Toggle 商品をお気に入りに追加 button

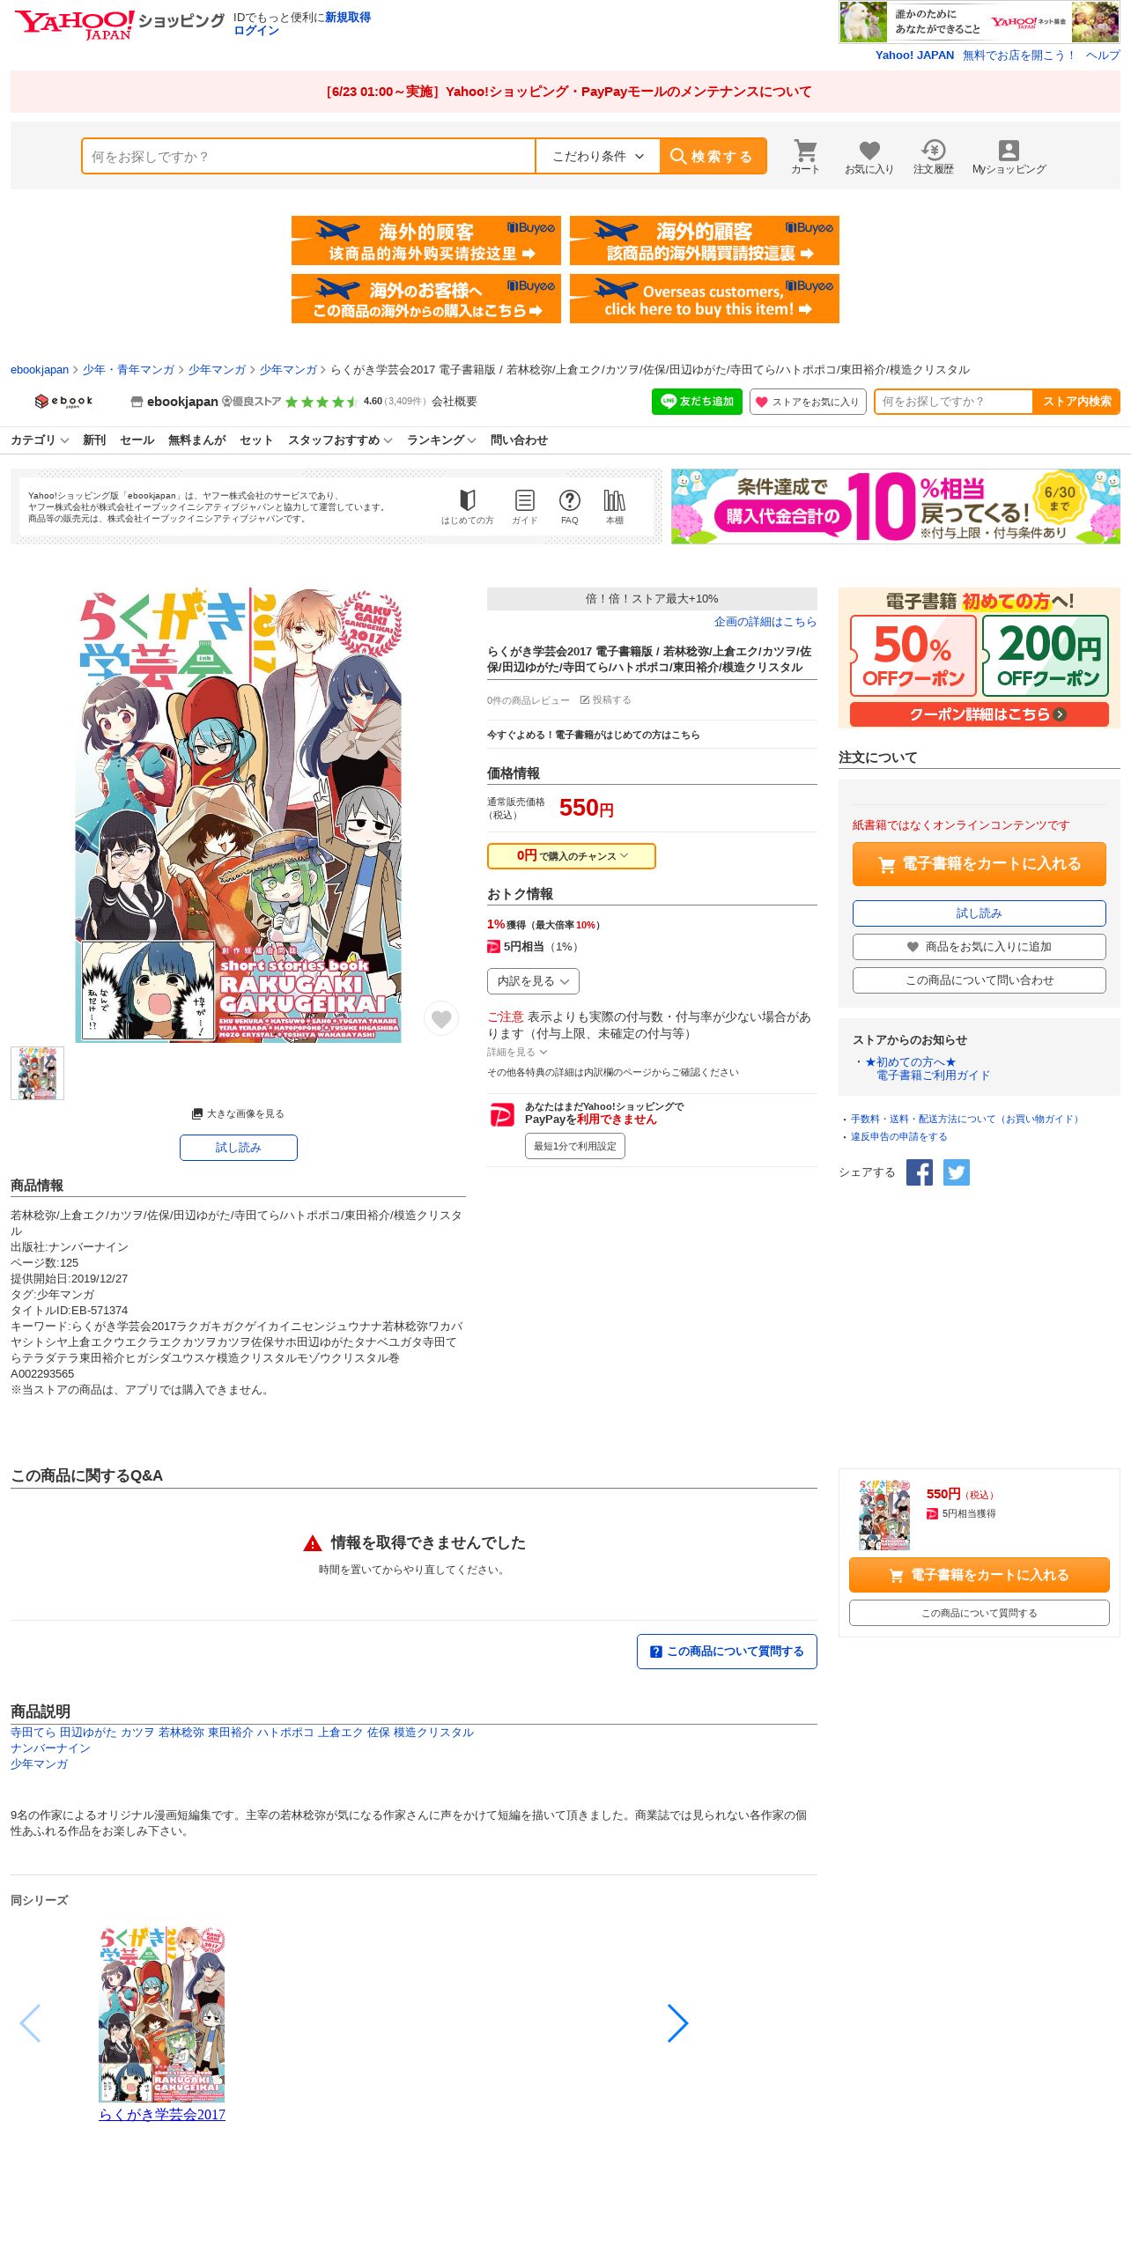tap(979, 947)
